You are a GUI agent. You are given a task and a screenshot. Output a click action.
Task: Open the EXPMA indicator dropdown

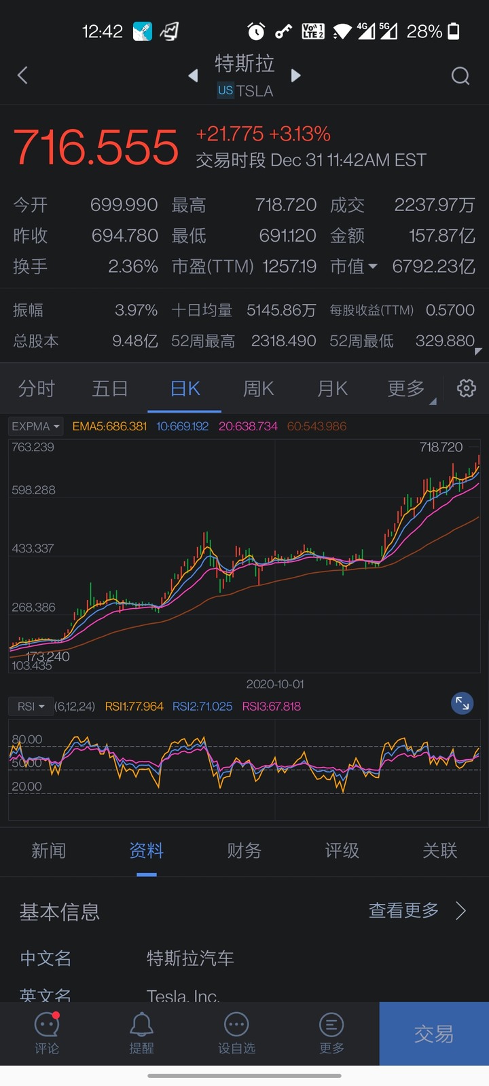tap(36, 426)
